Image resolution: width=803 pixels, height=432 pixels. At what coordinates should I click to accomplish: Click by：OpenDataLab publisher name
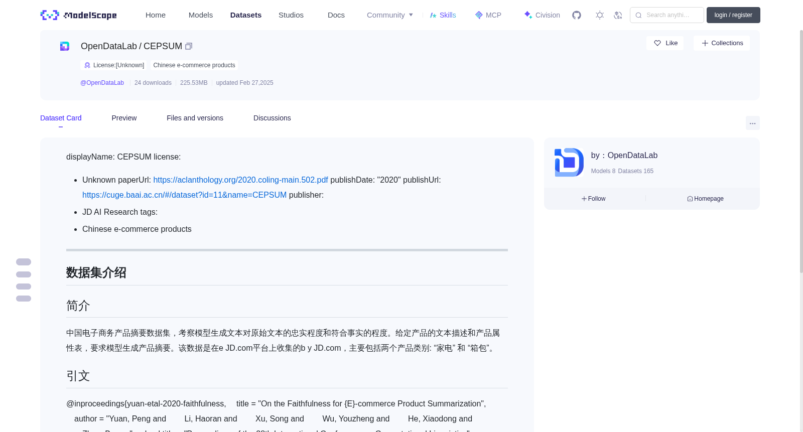pos(624,156)
